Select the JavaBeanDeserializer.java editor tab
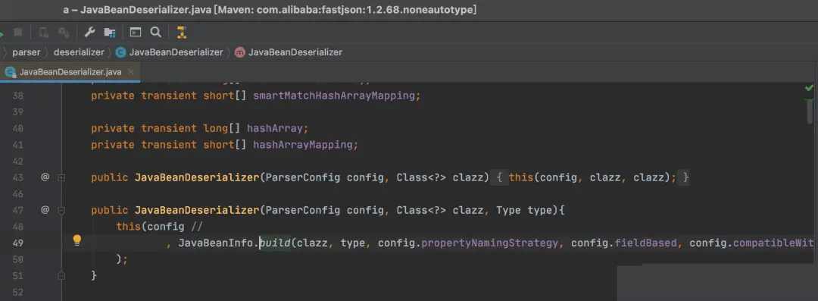Screen dimensions: 818x301 [70, 72]
